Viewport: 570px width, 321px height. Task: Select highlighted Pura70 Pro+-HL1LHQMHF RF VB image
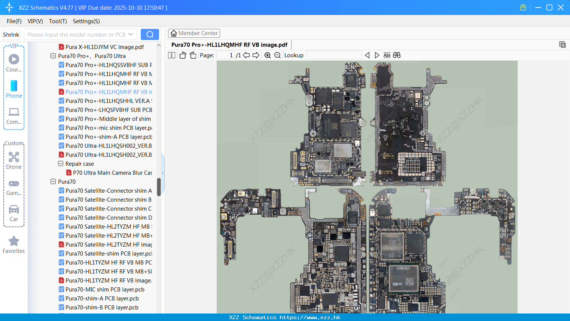click(105, 92)
